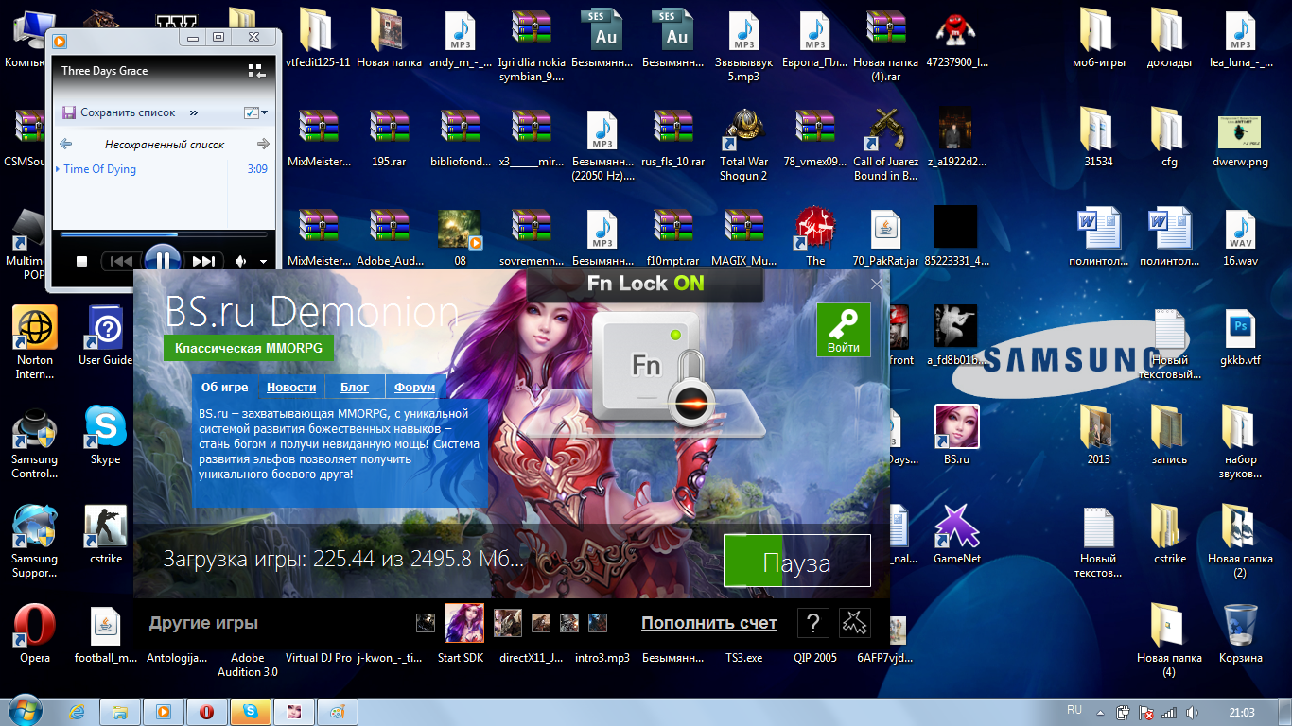
Task: Click the 3:09 duration value in playlist
Action: point(257,169)
